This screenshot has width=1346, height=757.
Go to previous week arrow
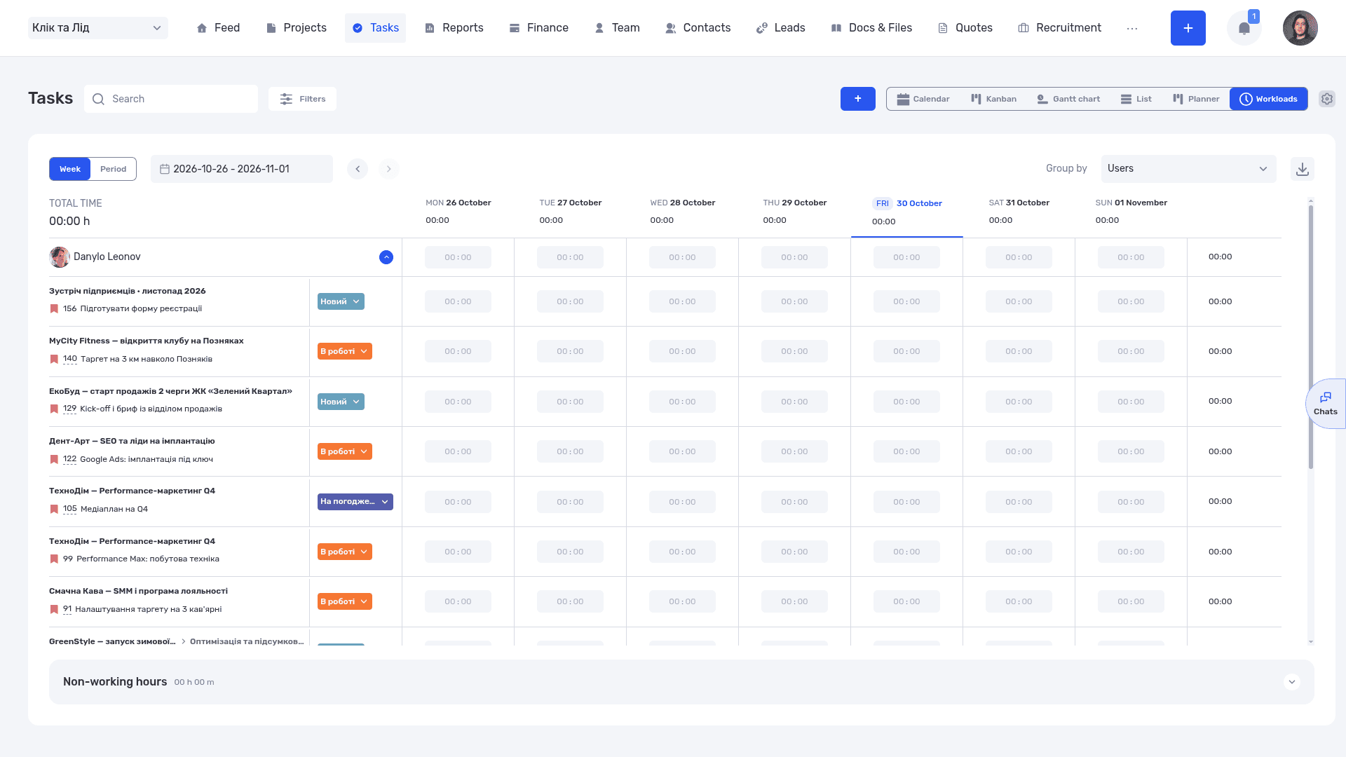tap(358, 169)
